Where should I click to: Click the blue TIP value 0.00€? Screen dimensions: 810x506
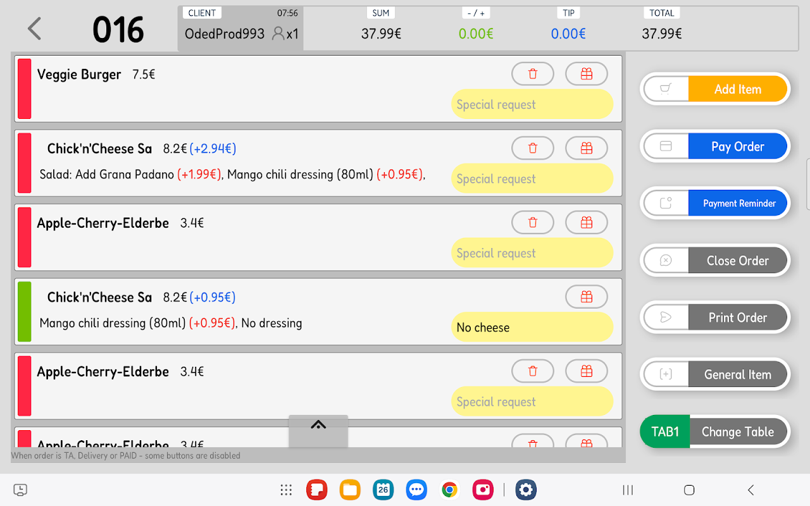click(568, 34)
